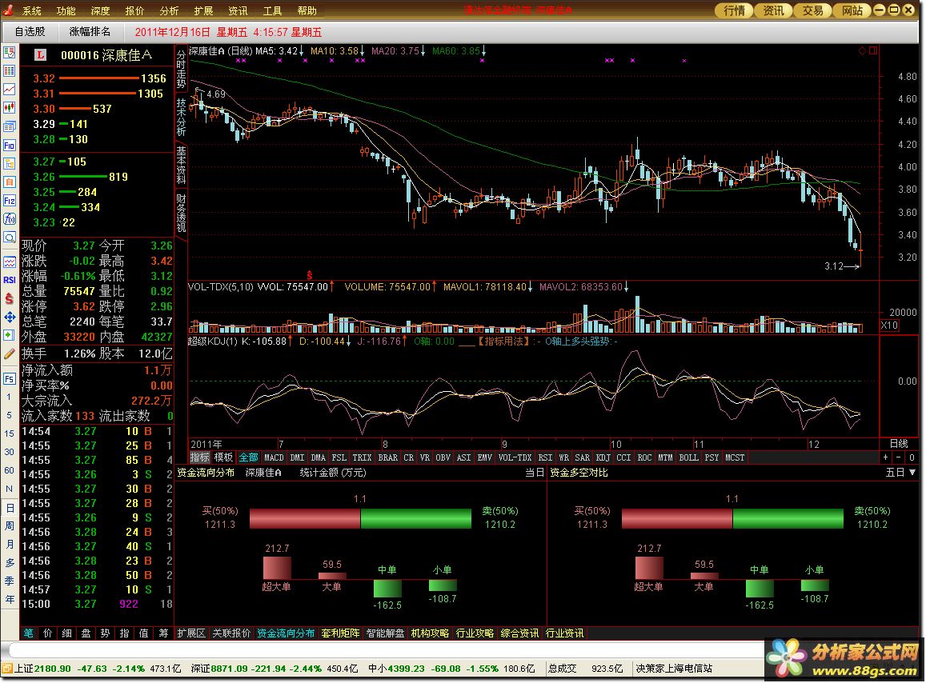Click the 筹 tab under tick list
The image size is (926, 683).
(163, 633)
